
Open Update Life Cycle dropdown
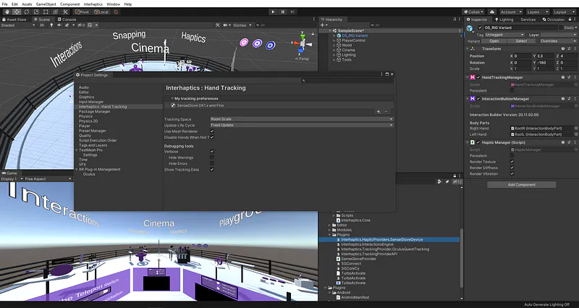[x=301, y=125]
